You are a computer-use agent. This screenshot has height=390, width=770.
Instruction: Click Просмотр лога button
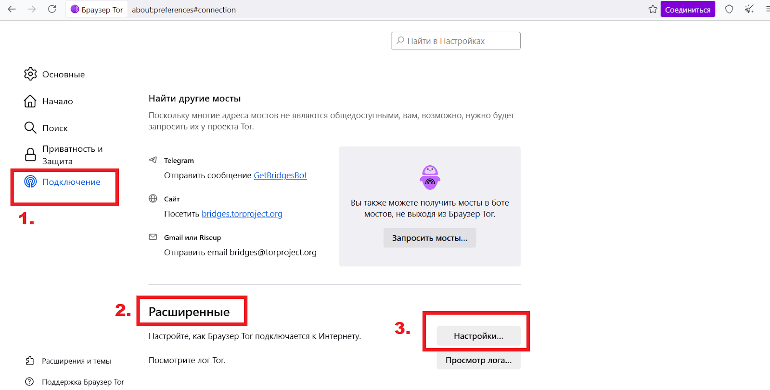pos(479,360)
